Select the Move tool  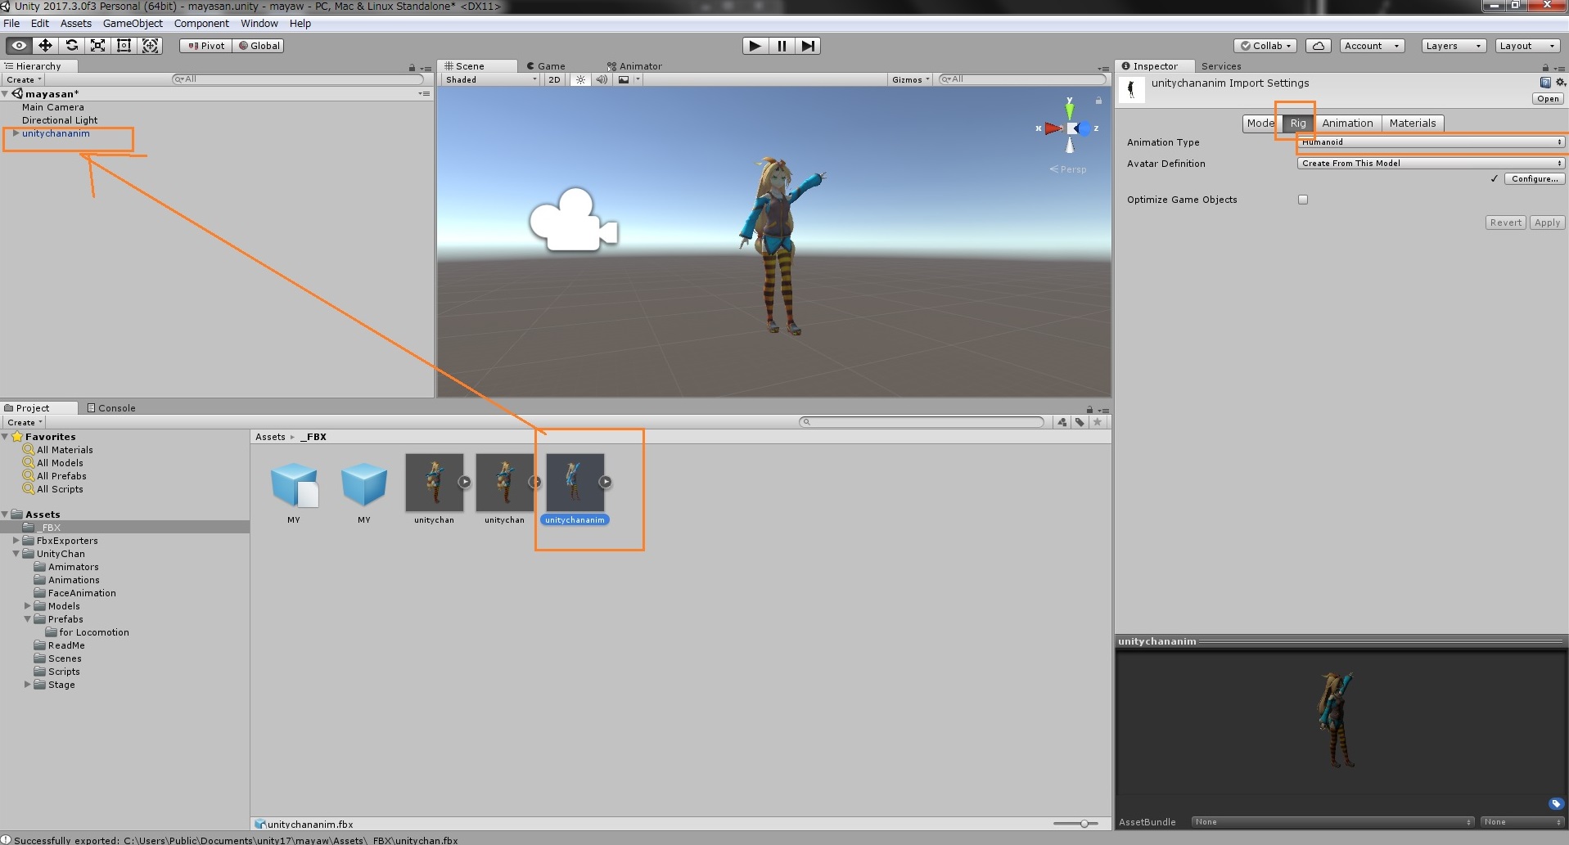click(45, 46)
